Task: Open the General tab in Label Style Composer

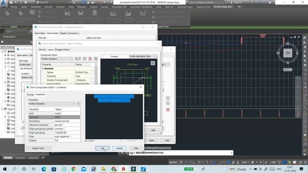Action: coord(42,49)
